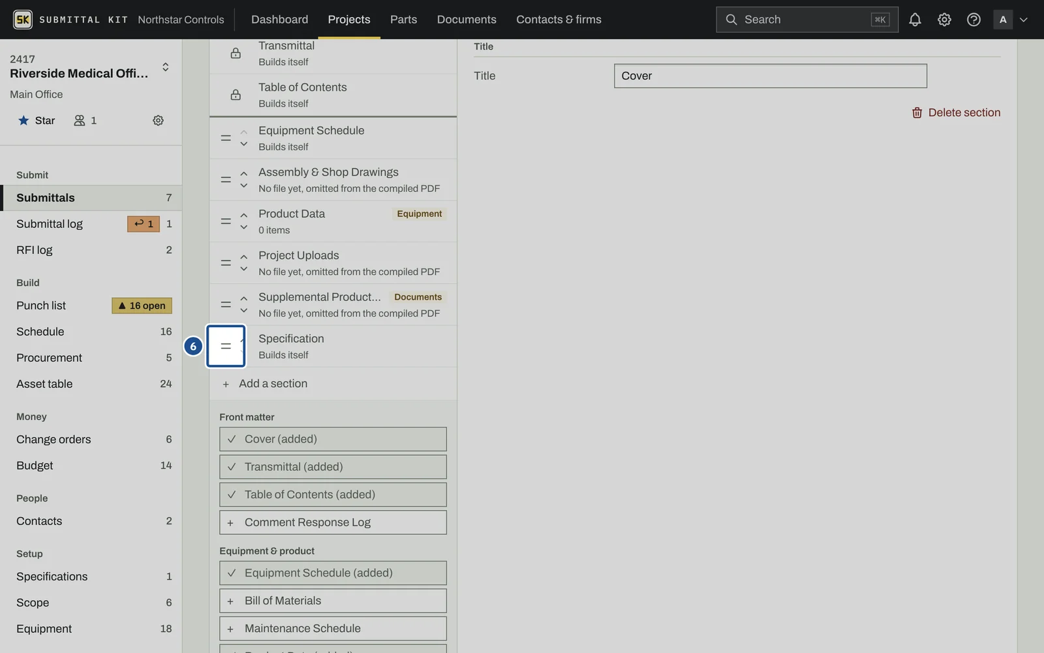The height and width of the screenshot is (653, 1044).
Task: Move Supplemental Product section down
Action: click(244, 310)
